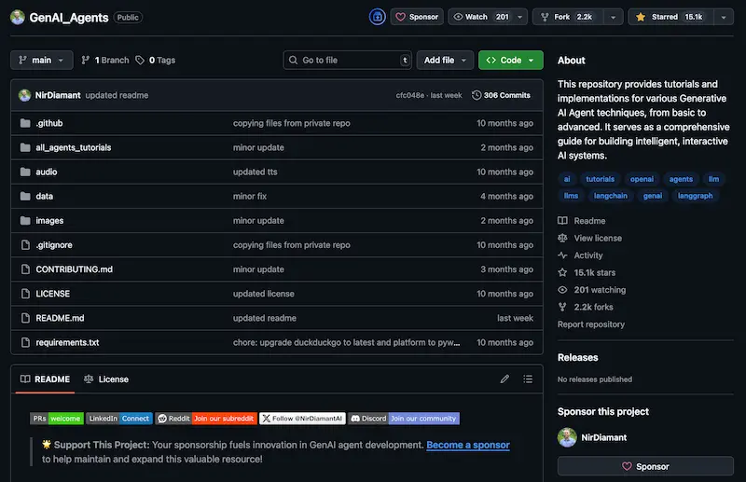Select the llm topic tag
Screen dimensions: 746x482
pyautogui.click(x=713, y=179)
